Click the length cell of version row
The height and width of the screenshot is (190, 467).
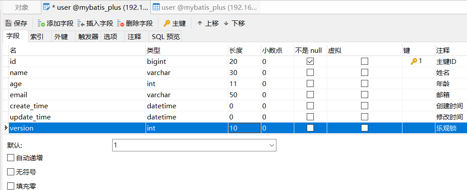(244, 128)
